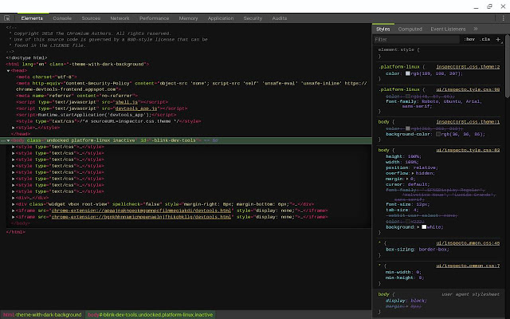
Task: Collapse the body element node
Action: (x=9, y=140)
